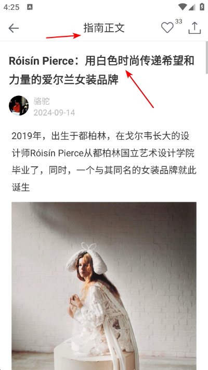Viewport: 208px width, 370px height.
Task: Tap the headline's second line ending 爱尔兰女装品牌
Action: [x=63, y=80]
